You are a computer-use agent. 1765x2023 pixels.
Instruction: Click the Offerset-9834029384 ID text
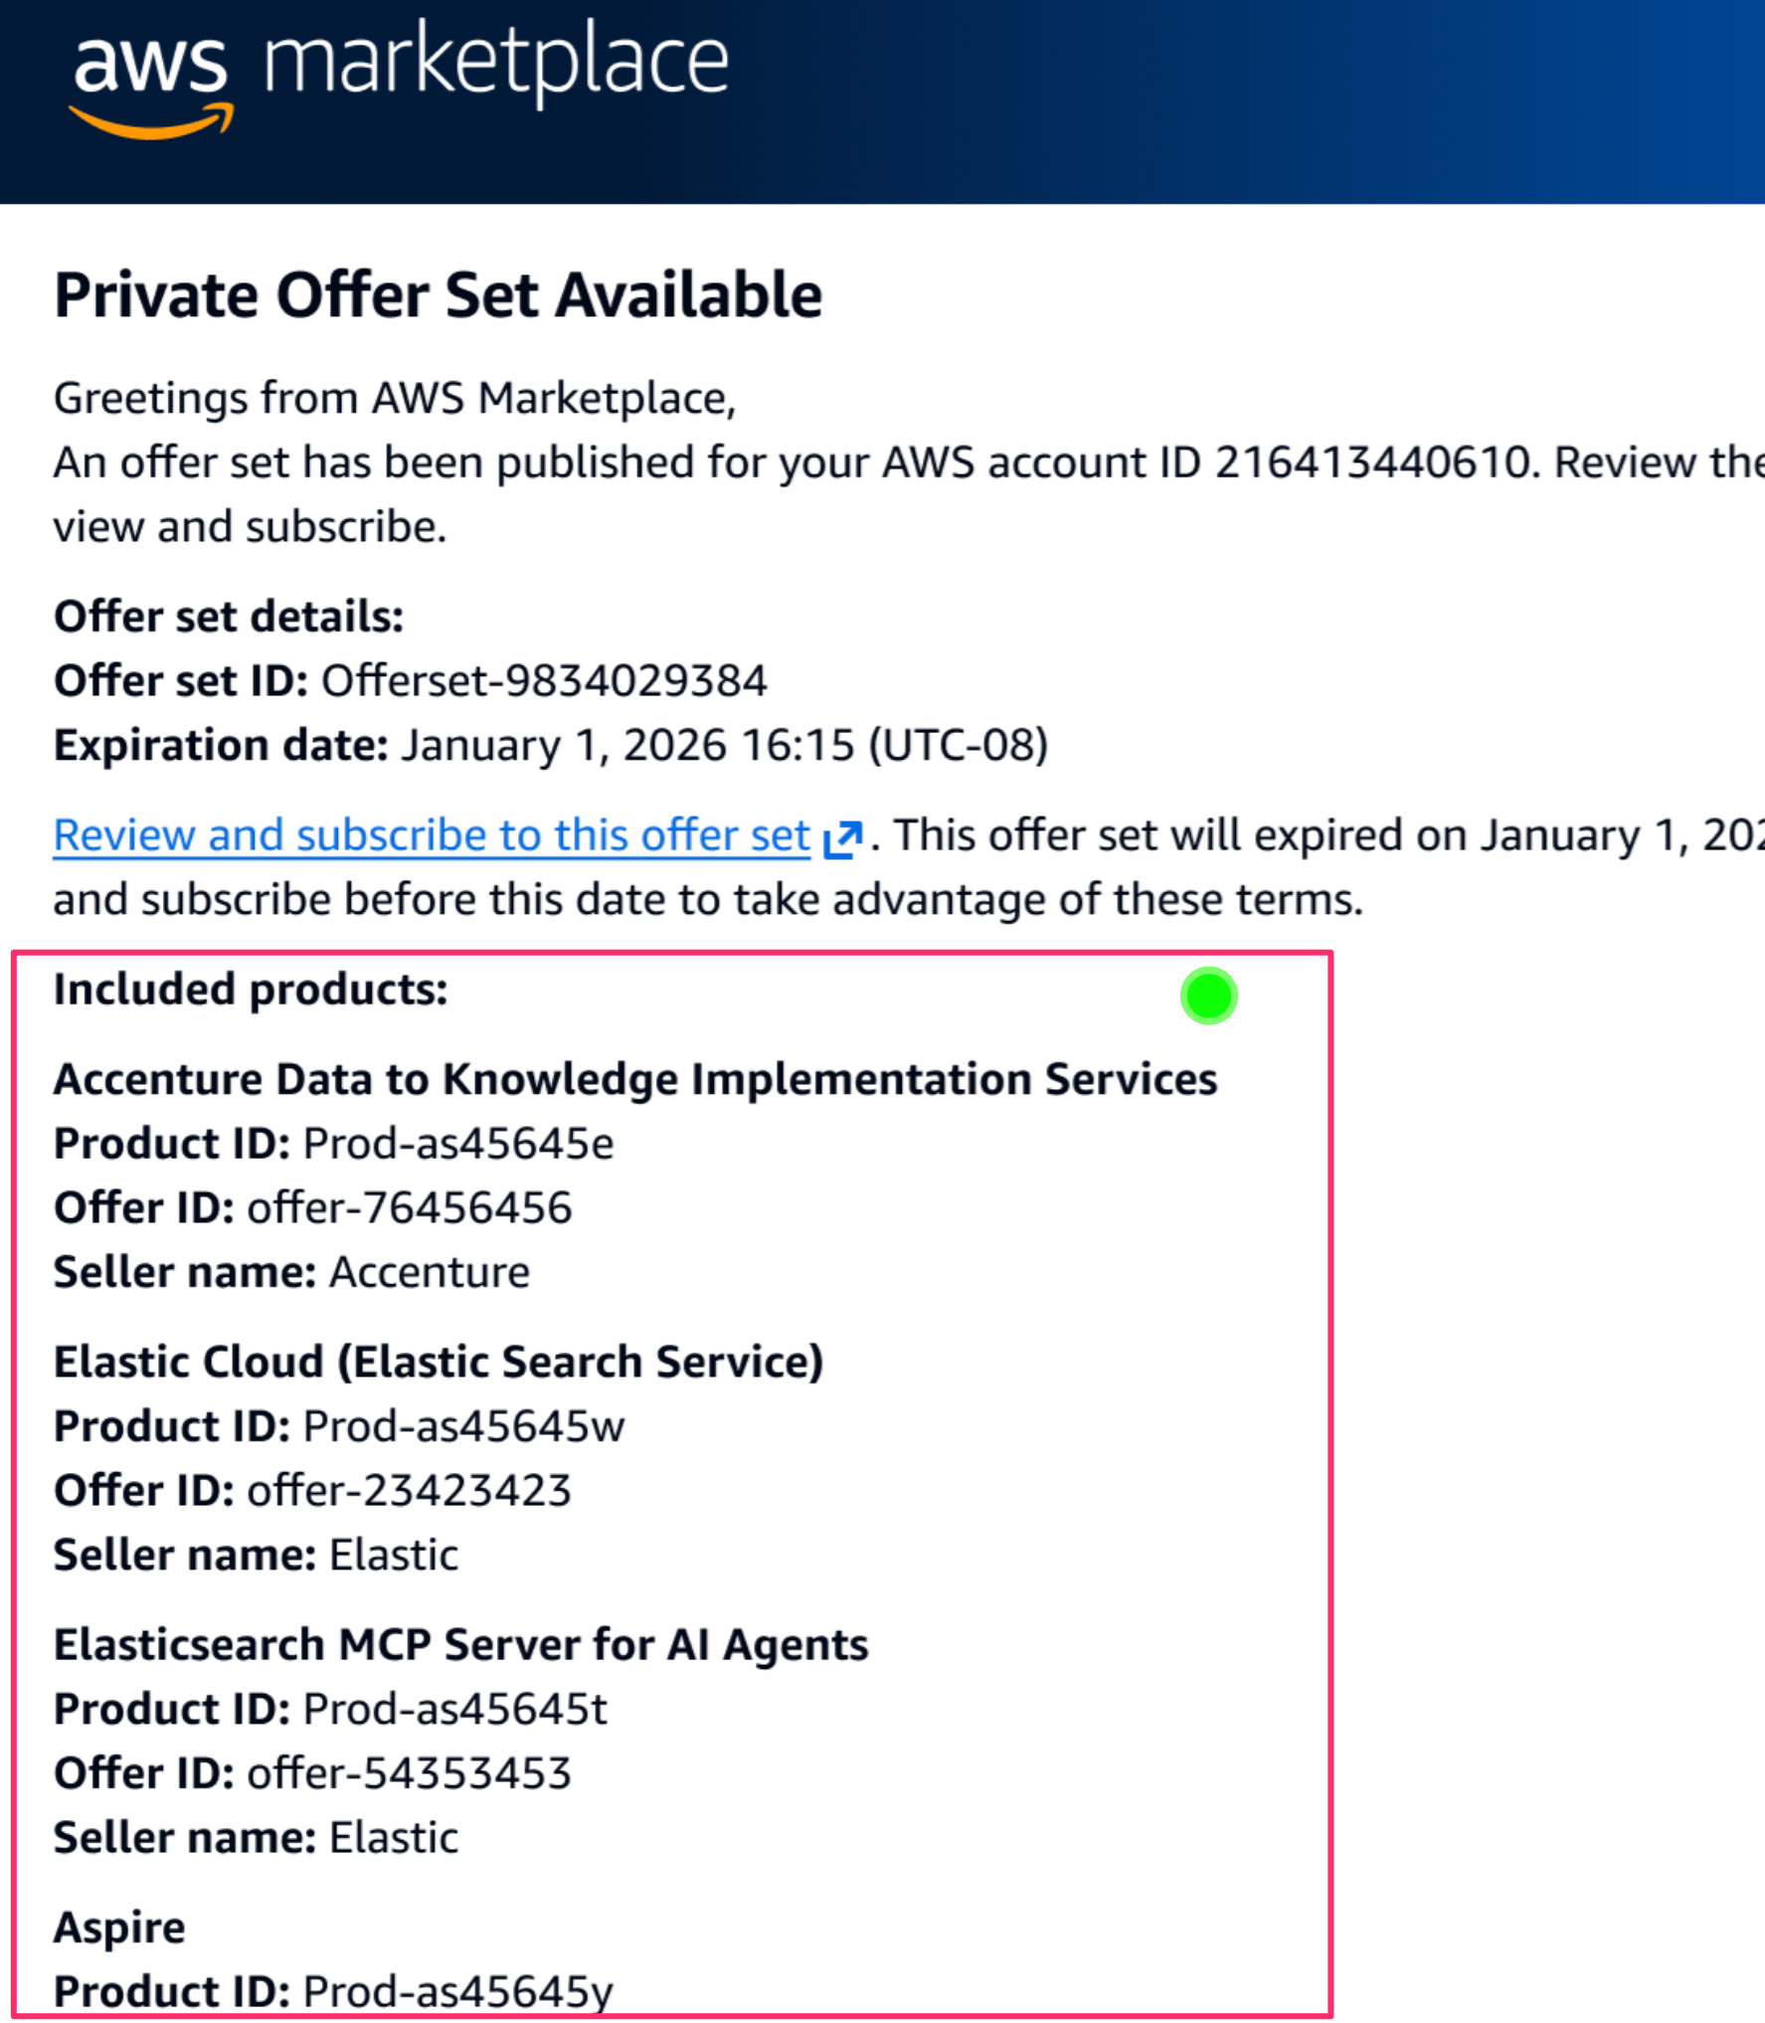pyautogui.click(x=544, y=681)
